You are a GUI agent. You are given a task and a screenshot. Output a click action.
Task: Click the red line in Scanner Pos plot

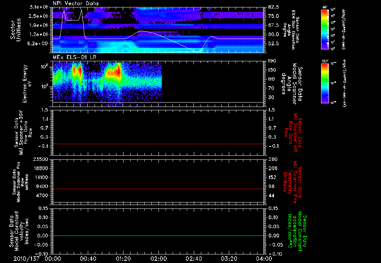pyautogui.click(x=158, y=189)
